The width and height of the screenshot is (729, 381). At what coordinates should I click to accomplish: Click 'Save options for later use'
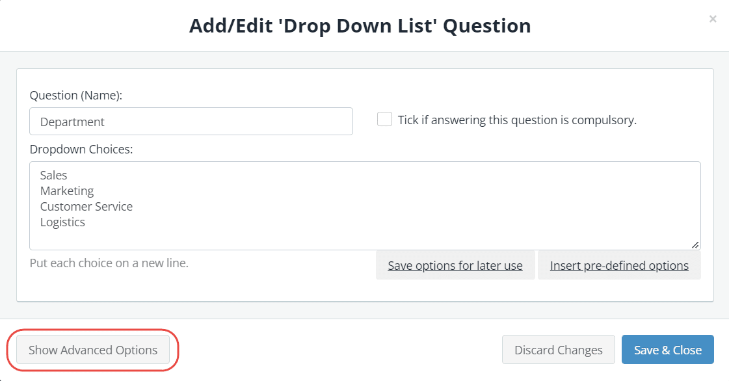tap(455, 265)
